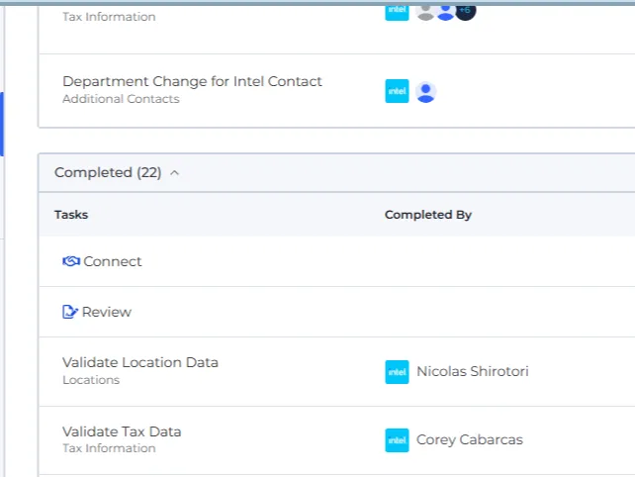Click the Corey Cabarcas name

coord(470,439)
